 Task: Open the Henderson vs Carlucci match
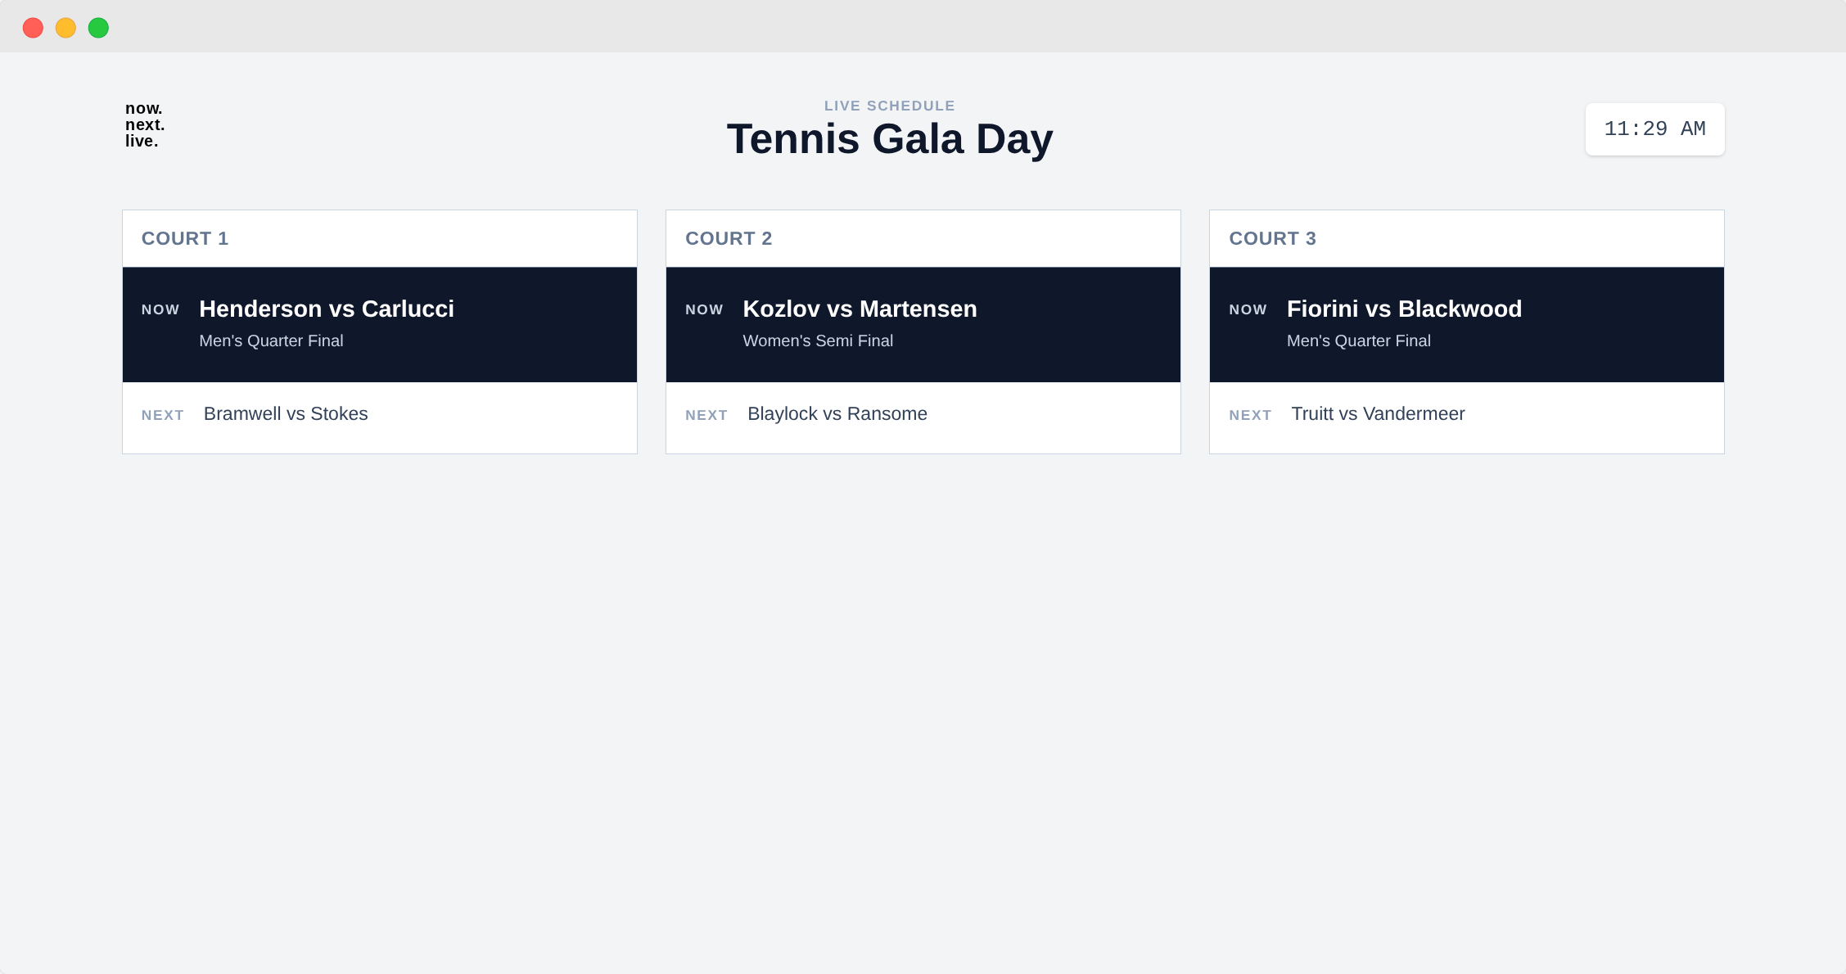(327, 309)
